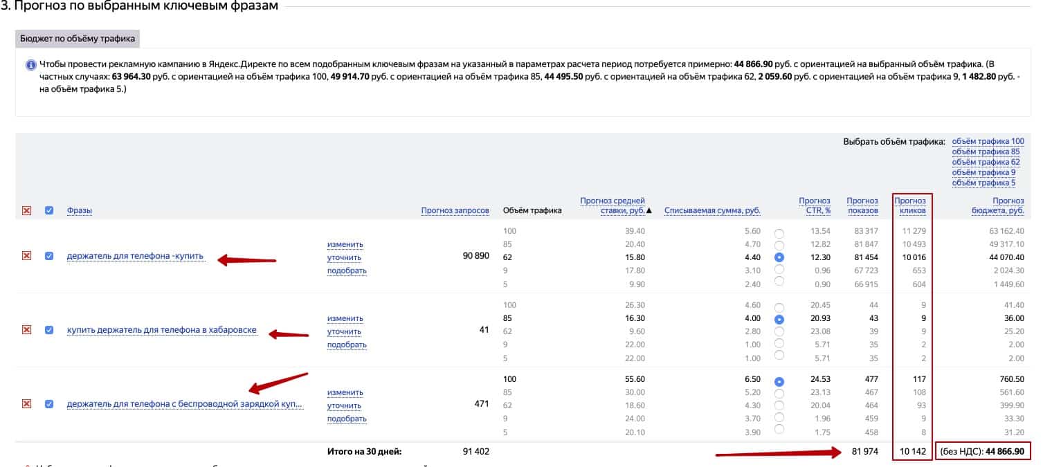Click 'подобрать' for wireless charging phrase
The width and height of the screenshot is (1052, 467).
[347, 419]
